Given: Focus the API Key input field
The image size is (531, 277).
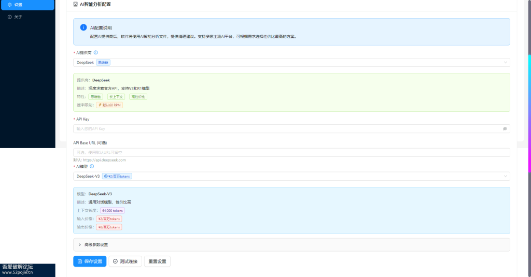Looking at the screenshot, I should 285,128.
